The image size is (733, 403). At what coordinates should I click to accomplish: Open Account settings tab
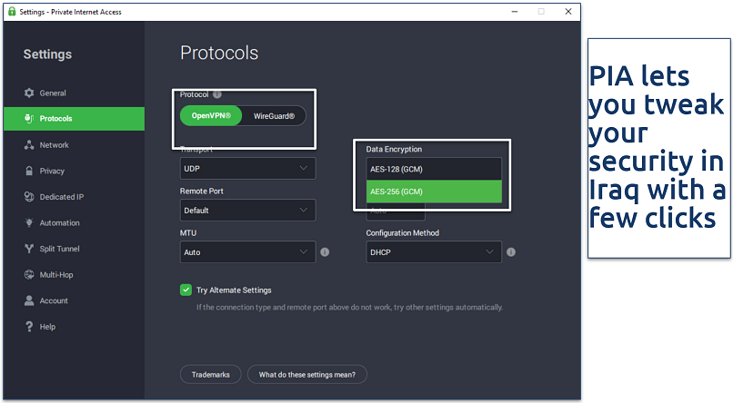point(74,300)
